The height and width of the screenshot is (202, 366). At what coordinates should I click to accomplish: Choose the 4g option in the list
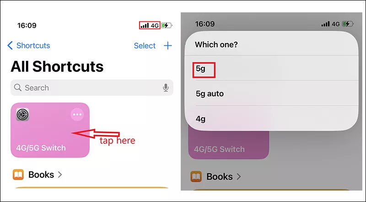tap(200, 119)
